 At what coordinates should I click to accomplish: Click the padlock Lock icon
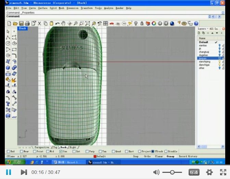coord(142,24)
